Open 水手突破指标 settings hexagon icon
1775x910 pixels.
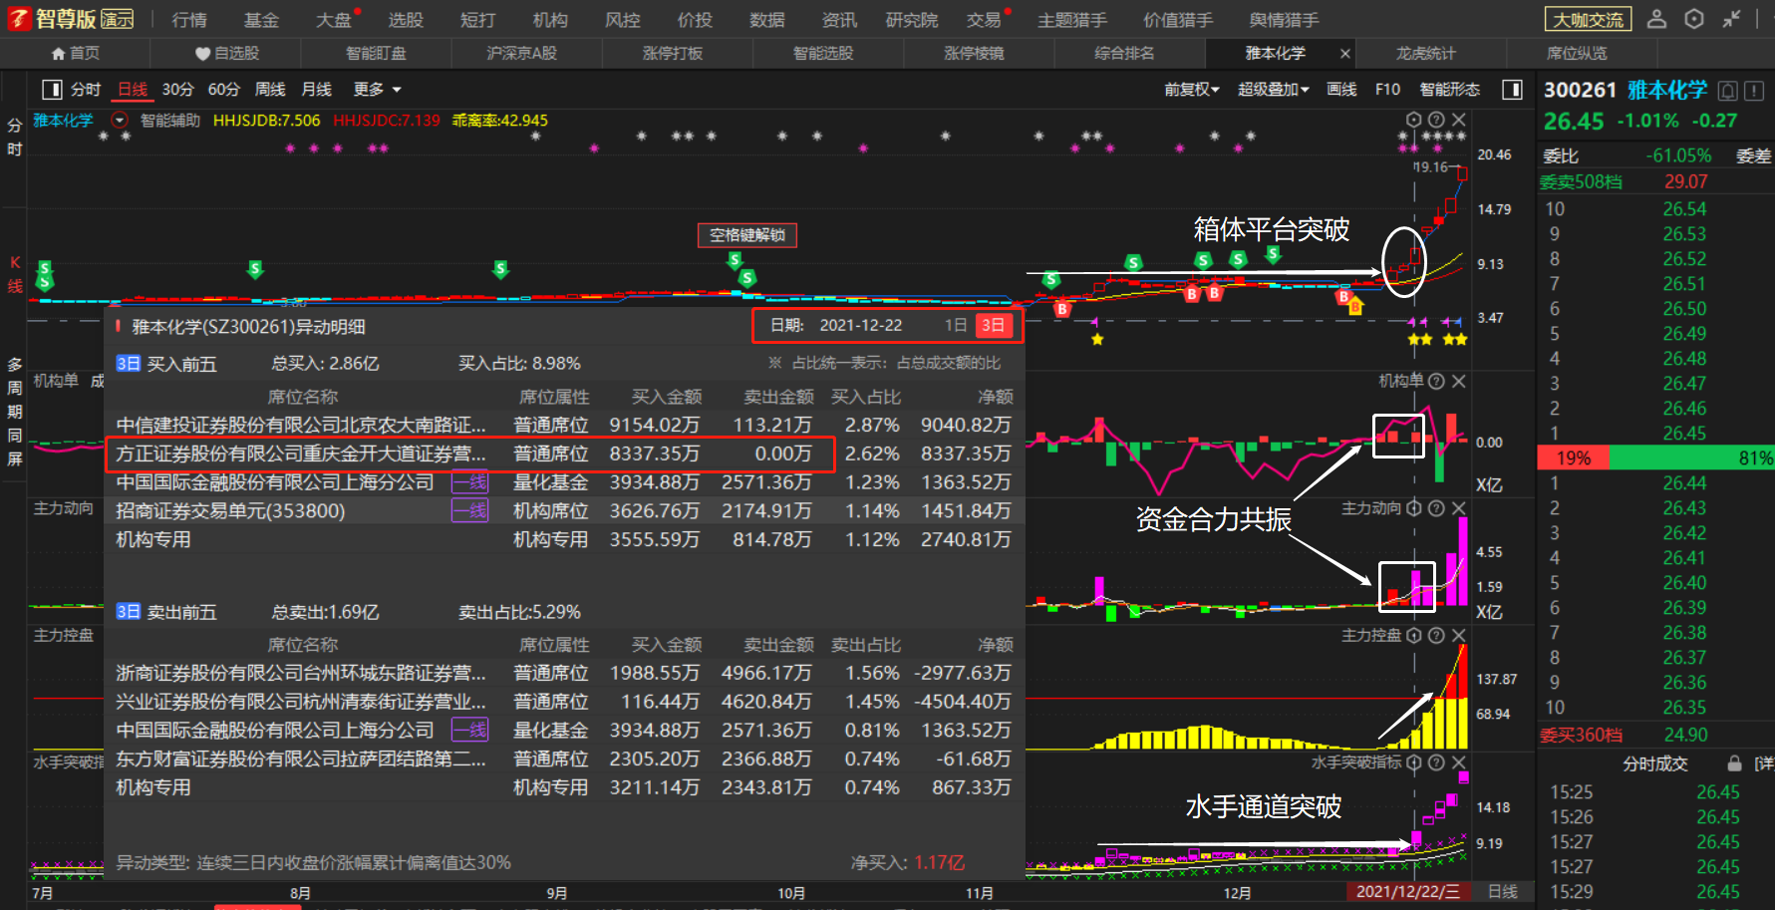tap(1413, 762)
